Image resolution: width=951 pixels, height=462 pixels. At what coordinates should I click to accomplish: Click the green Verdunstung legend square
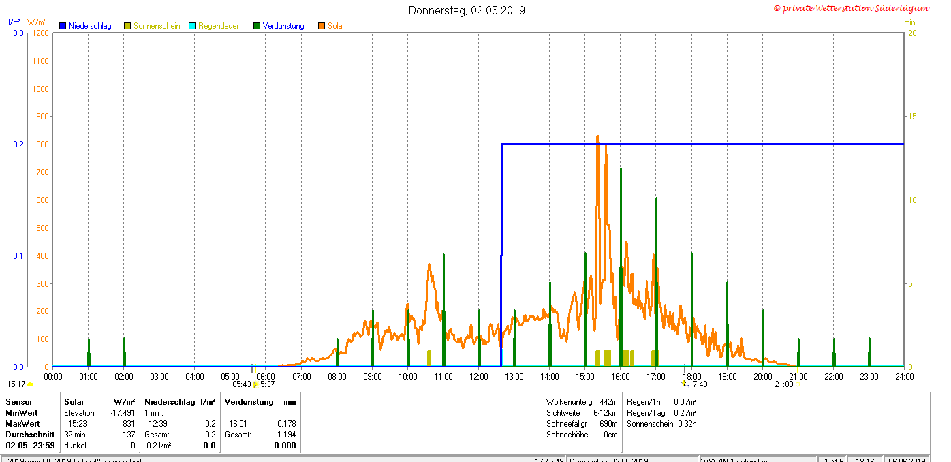point(257,26)
